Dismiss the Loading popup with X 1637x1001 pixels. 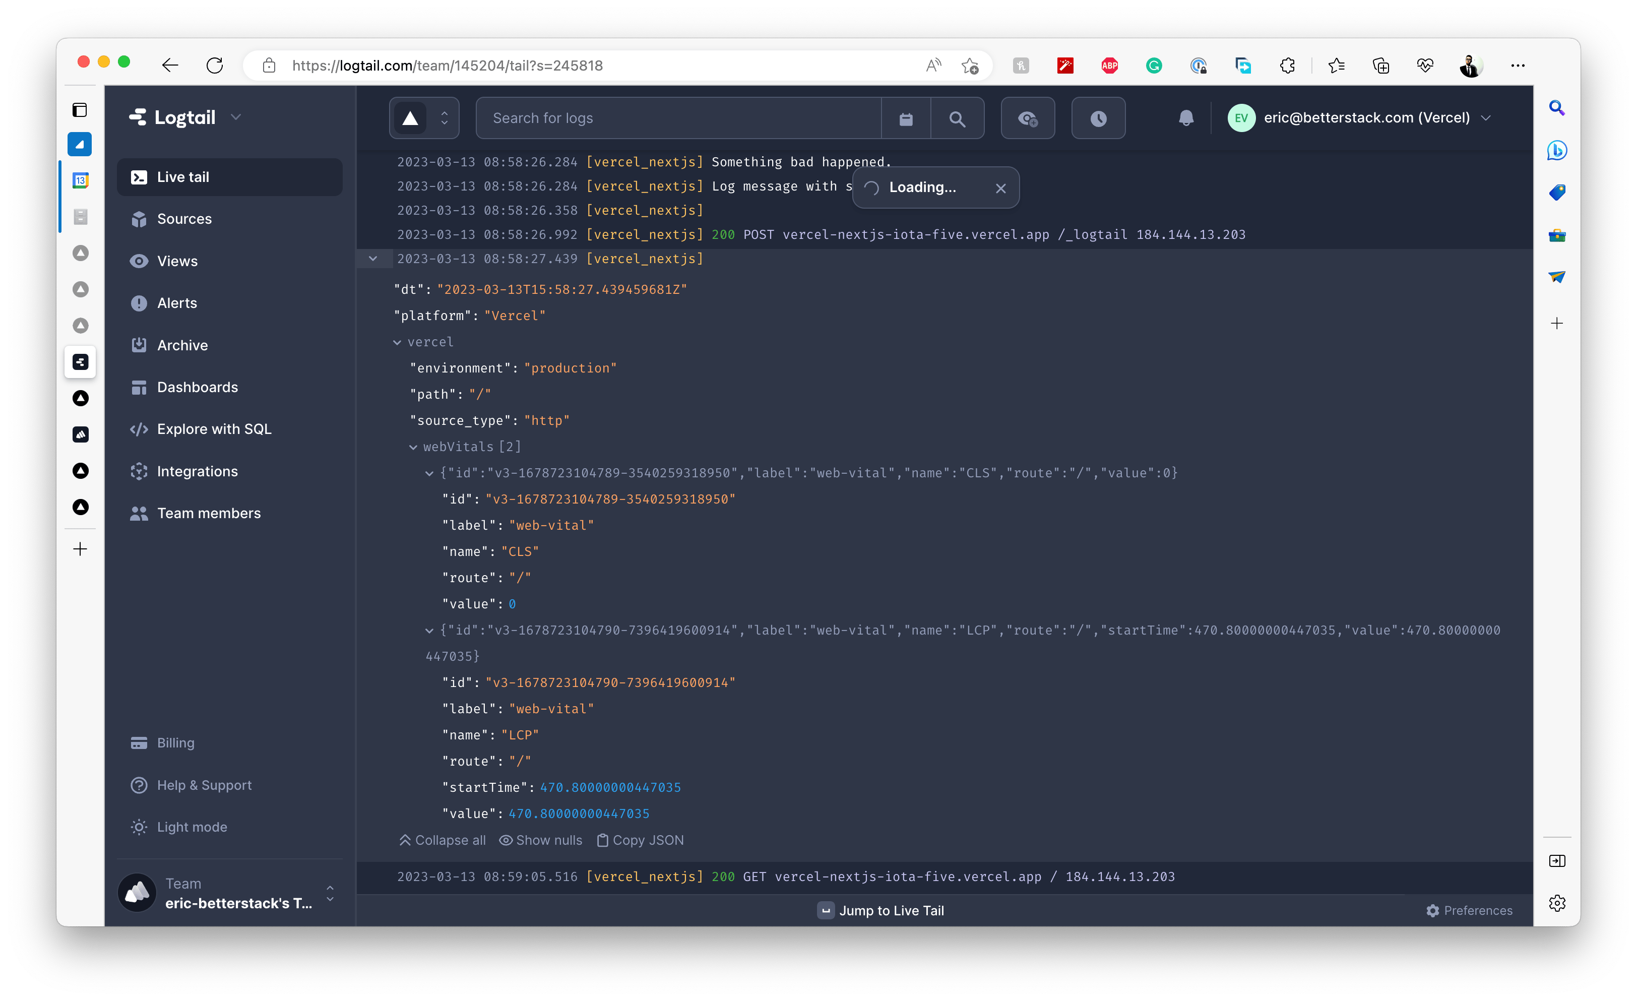tap(1000, 188)
